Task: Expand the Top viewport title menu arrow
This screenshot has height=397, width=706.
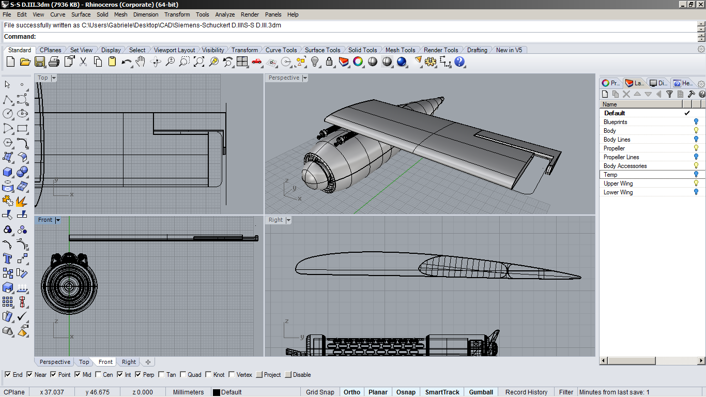Action: point(54,78)
